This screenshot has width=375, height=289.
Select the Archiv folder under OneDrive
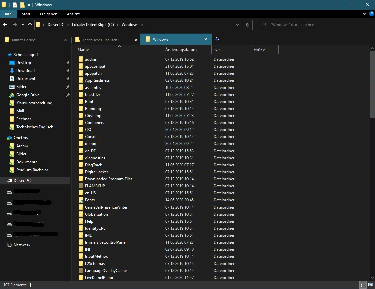(22, 146)
